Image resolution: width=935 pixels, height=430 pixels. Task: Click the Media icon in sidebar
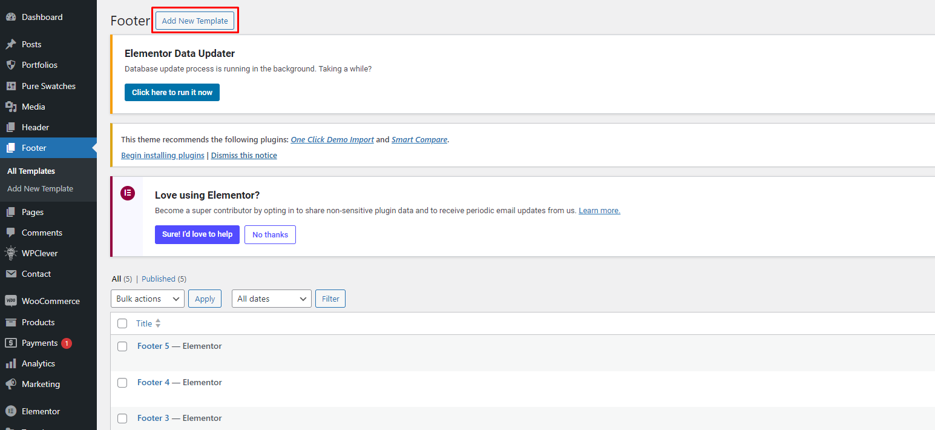(11, 107)
